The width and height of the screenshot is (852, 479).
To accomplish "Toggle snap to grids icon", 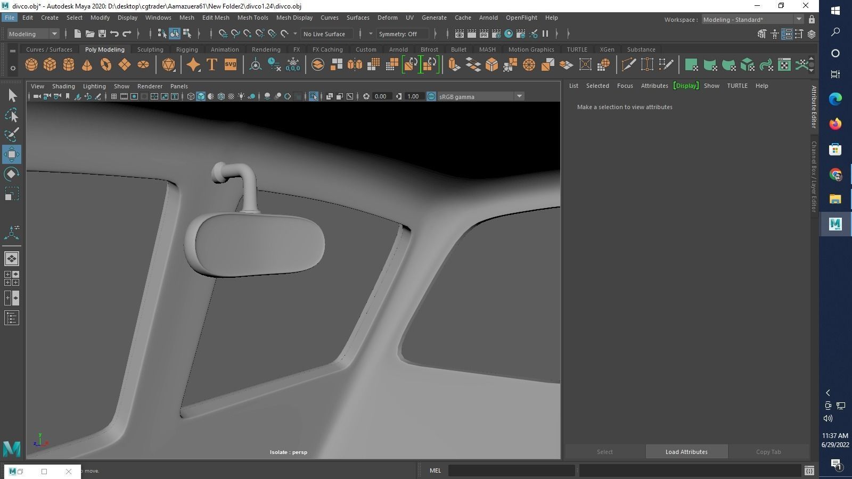I will point(223,34).
